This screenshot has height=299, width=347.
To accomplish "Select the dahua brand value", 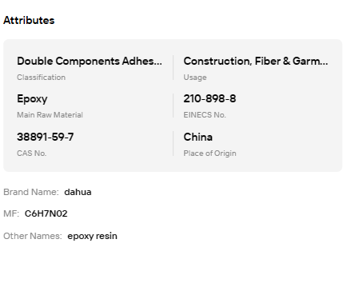I will tap(78, 192).
